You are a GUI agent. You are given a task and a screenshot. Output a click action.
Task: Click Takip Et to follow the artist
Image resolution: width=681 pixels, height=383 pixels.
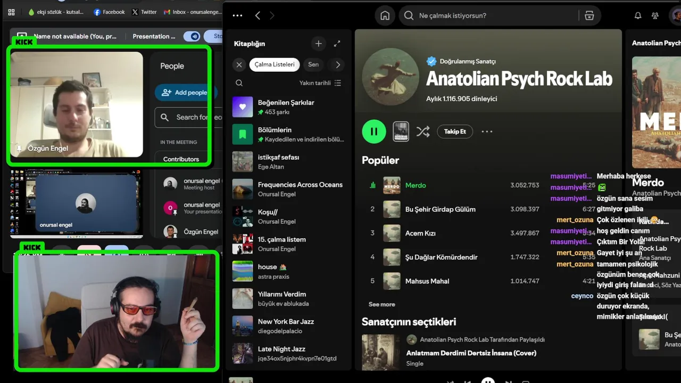(x=455, y=131)
